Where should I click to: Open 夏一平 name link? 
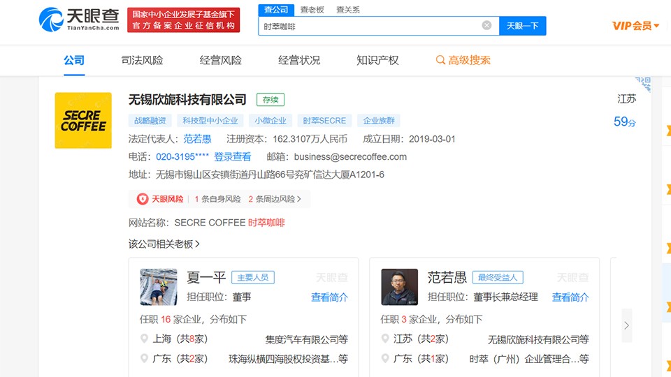pyautogui.click(x=205, y=277)
